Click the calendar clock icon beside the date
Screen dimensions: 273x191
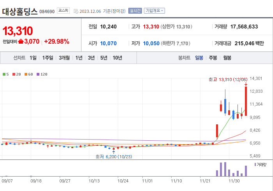click(x=76, y=11)
